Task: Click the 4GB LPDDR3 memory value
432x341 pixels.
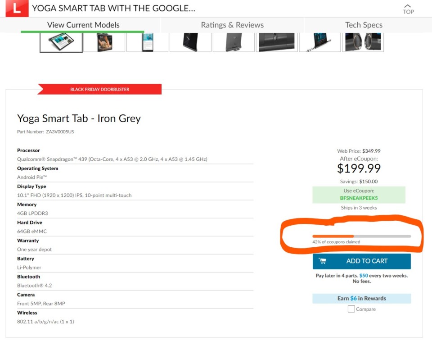Action: [x=32, y=213]
